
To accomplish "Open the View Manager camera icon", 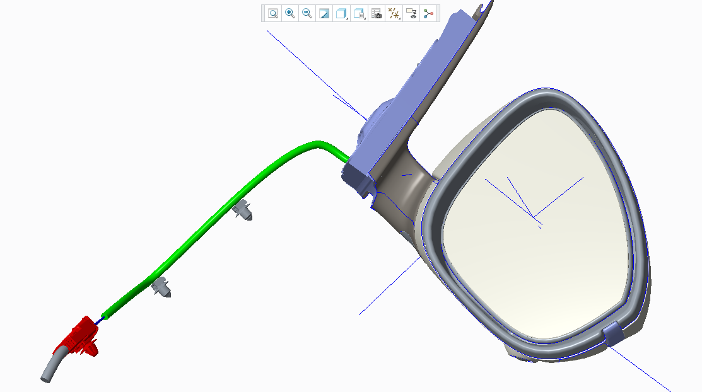I will coord(377,13).
